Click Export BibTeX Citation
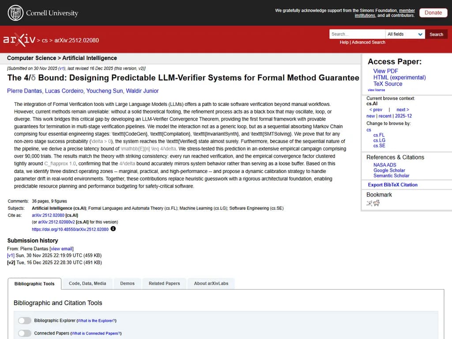Viewport: 452px width, 339px height. pyautogui.click(x=392, y=185)
